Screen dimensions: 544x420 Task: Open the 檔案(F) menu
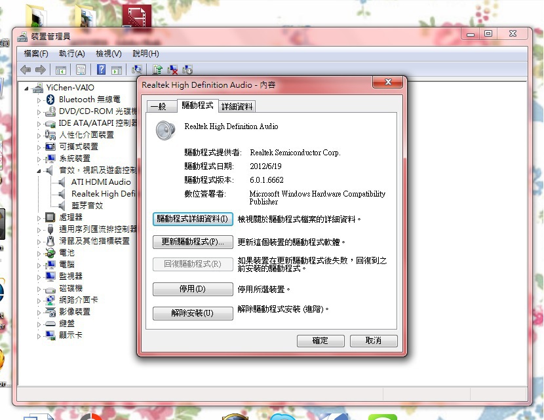click(36, 54)
